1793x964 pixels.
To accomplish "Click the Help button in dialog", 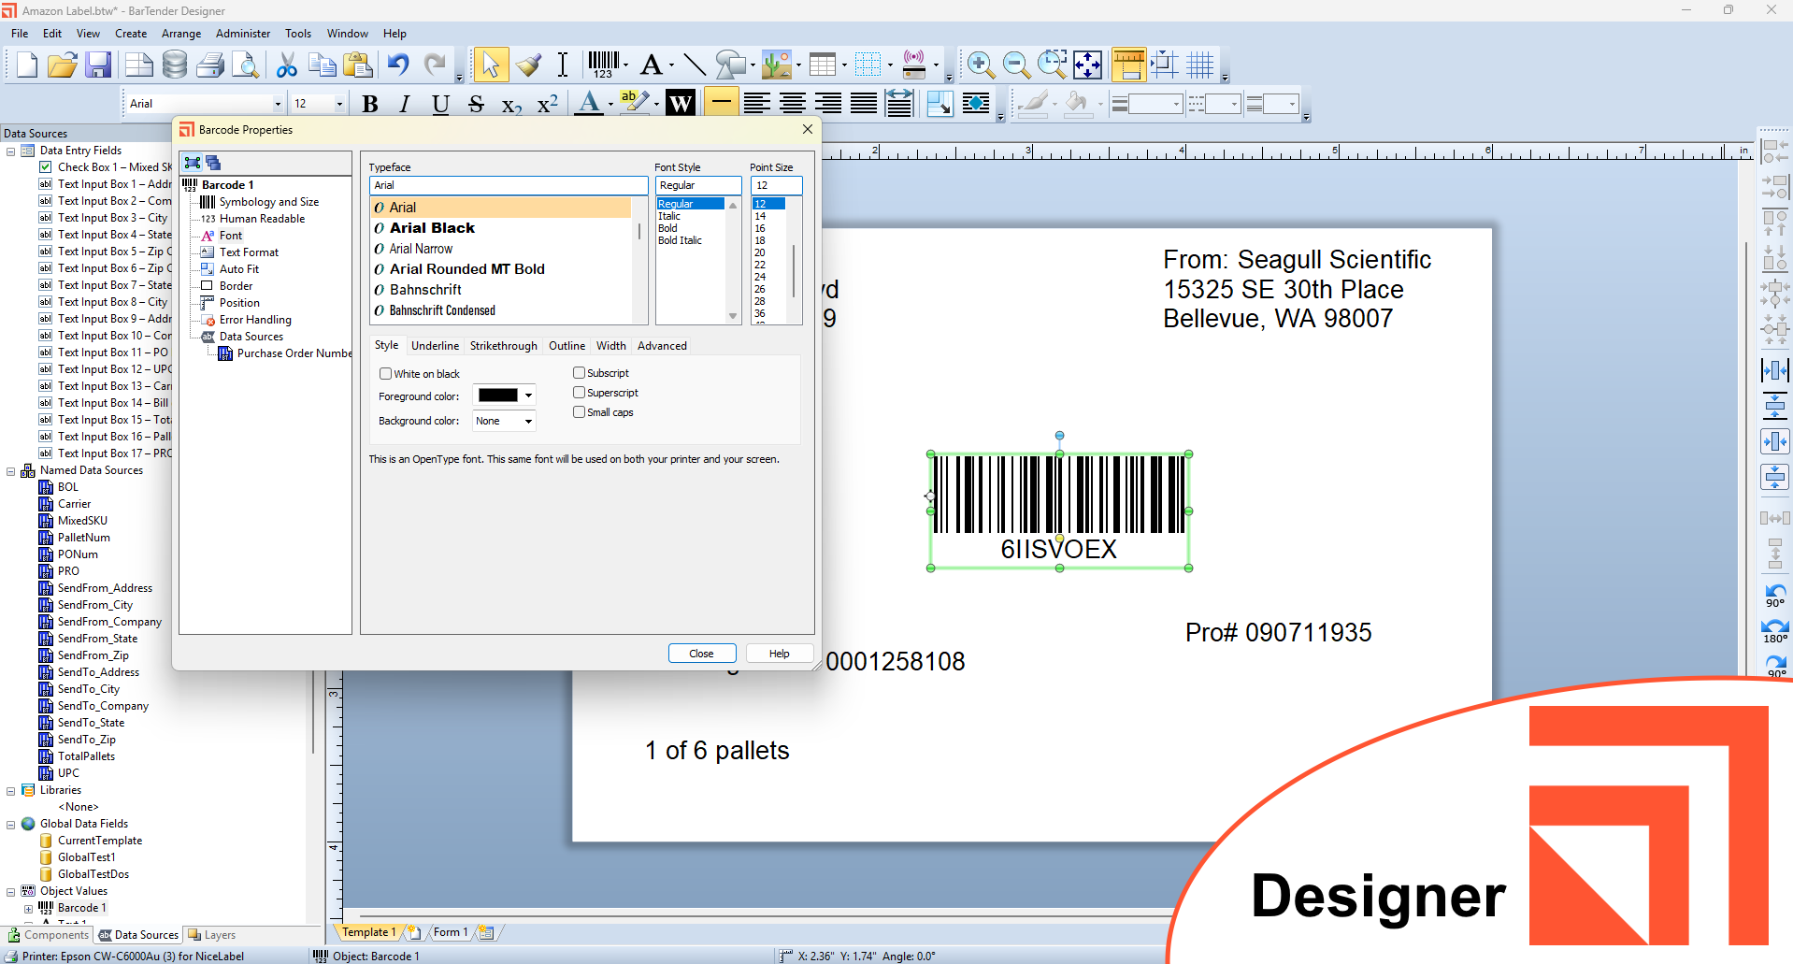I will coord(779,654).
